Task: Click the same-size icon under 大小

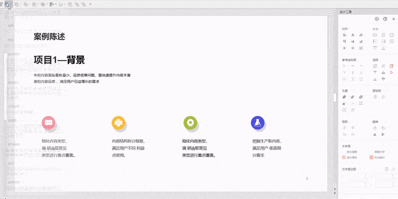Action: point(392,35)
